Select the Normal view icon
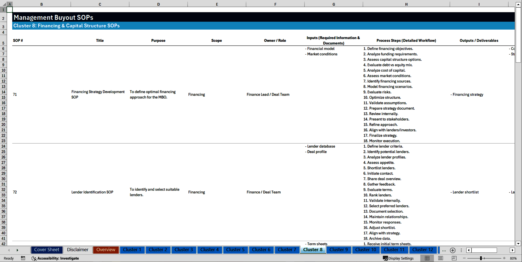The height and width of the screenshot is (262, 522). click(427, 258)
